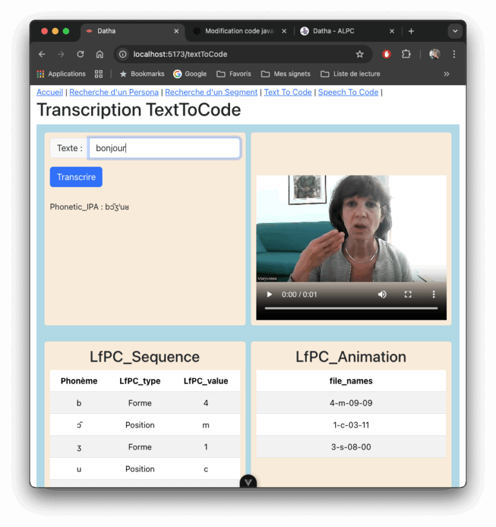
Task: Open Speech To Code link
Action: click(347, 92)
